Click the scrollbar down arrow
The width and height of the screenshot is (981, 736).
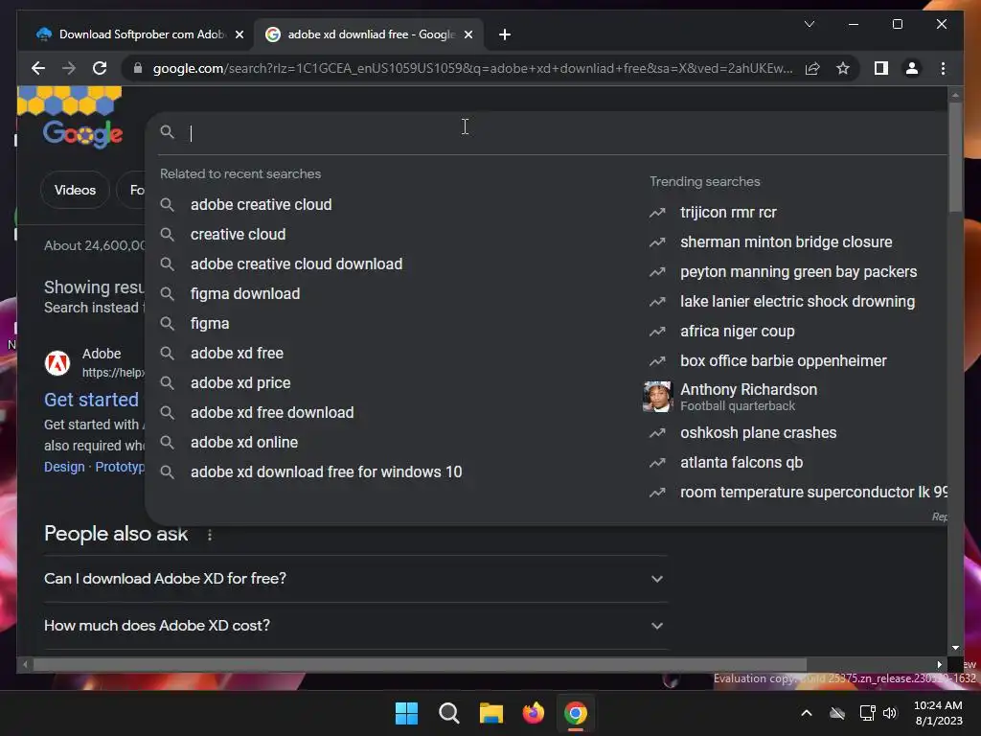[955, 649]
